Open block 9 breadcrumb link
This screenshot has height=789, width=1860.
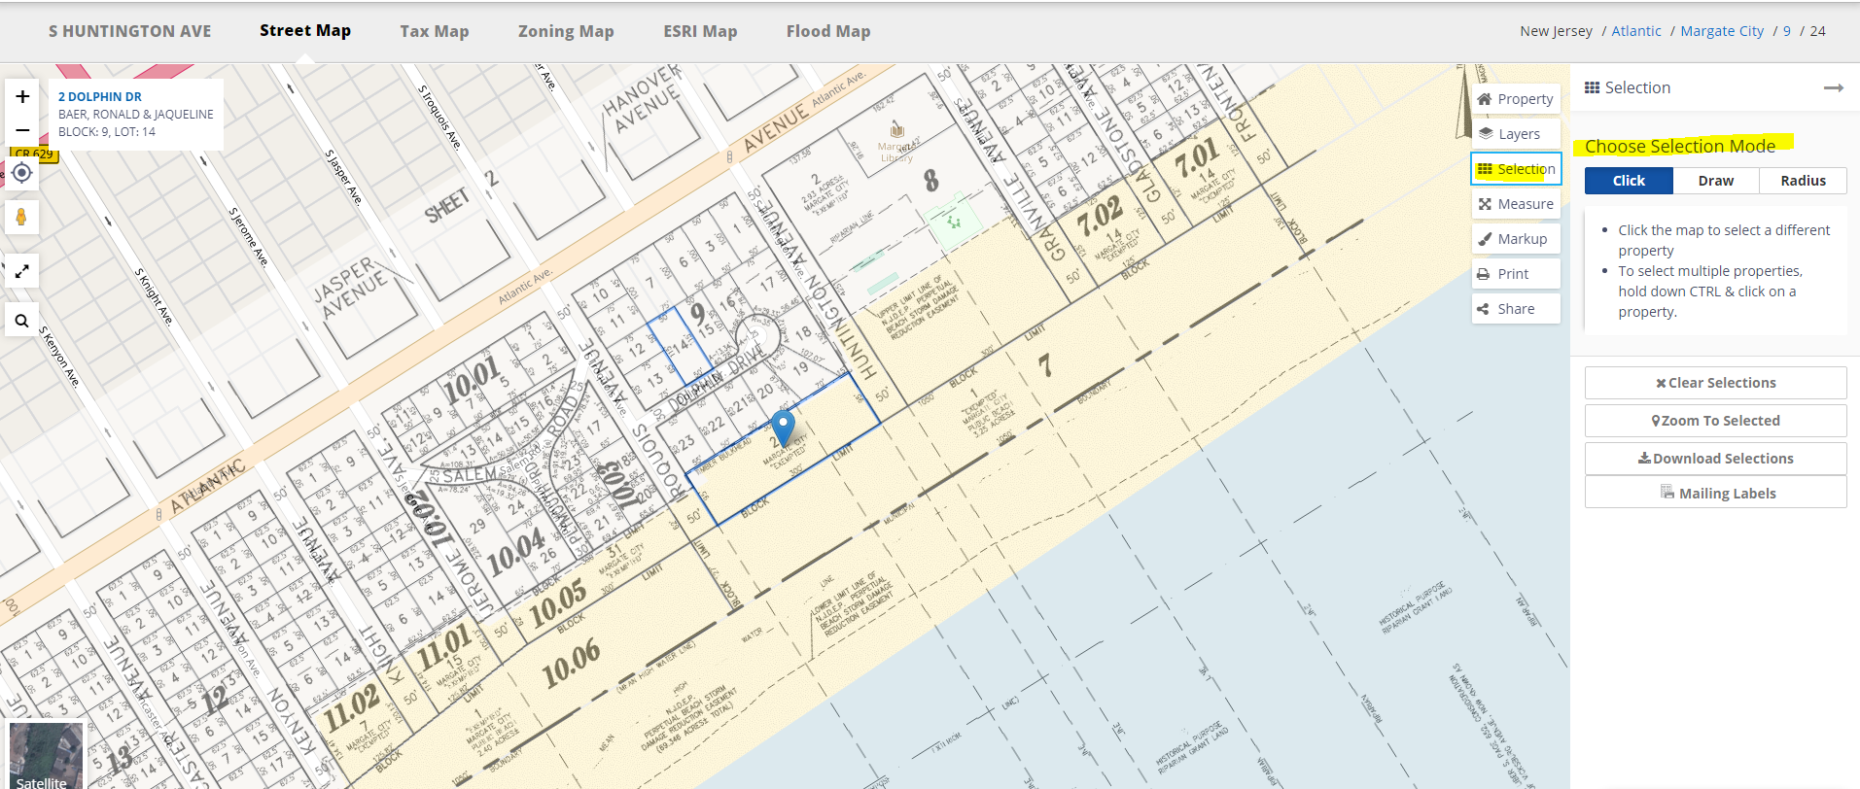point(1787,31)
